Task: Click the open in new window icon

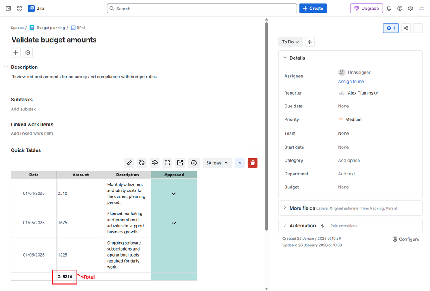Action: 180,163
